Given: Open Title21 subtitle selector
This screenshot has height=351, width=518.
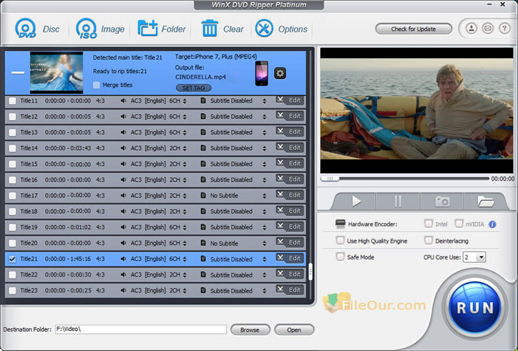Looking at the screenshot, I should pyautogui.click(x=265, y=259).
